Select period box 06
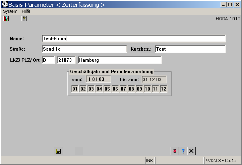Screen dimensions: 242x165 click(x=115, y=89)
